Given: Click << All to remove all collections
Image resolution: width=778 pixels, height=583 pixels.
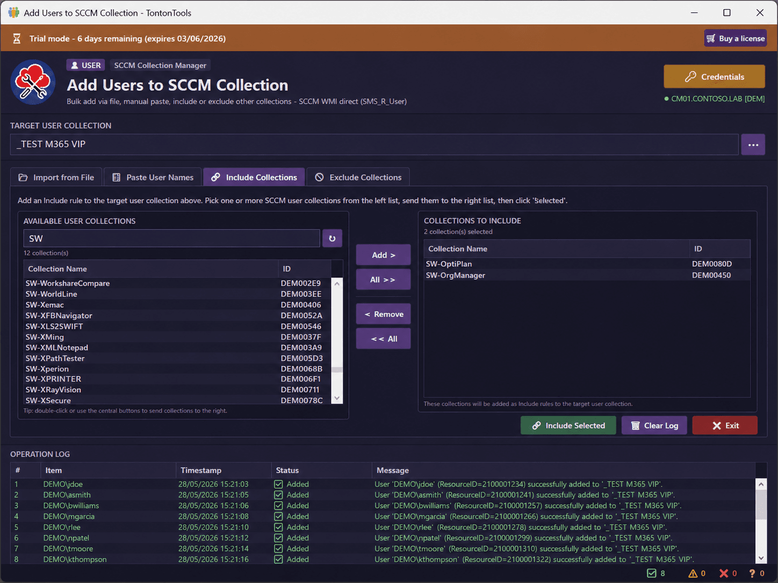Looking at the screenshot, I should (384, 339).
